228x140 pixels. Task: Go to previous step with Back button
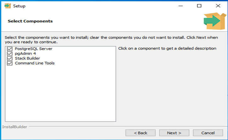pyautogui.click(x=141, y=133)
